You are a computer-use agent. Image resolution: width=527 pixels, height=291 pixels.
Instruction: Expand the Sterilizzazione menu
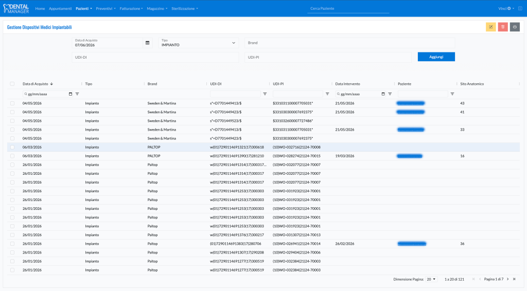(185, 8)
